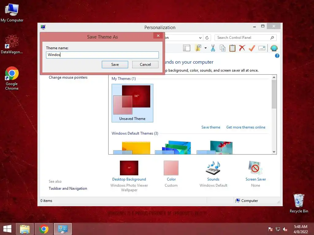Image resolution: width=314 pixels, height=235 pixels.
Task: Click the 'My Themes (1)' group header
Action: (124, 79)
